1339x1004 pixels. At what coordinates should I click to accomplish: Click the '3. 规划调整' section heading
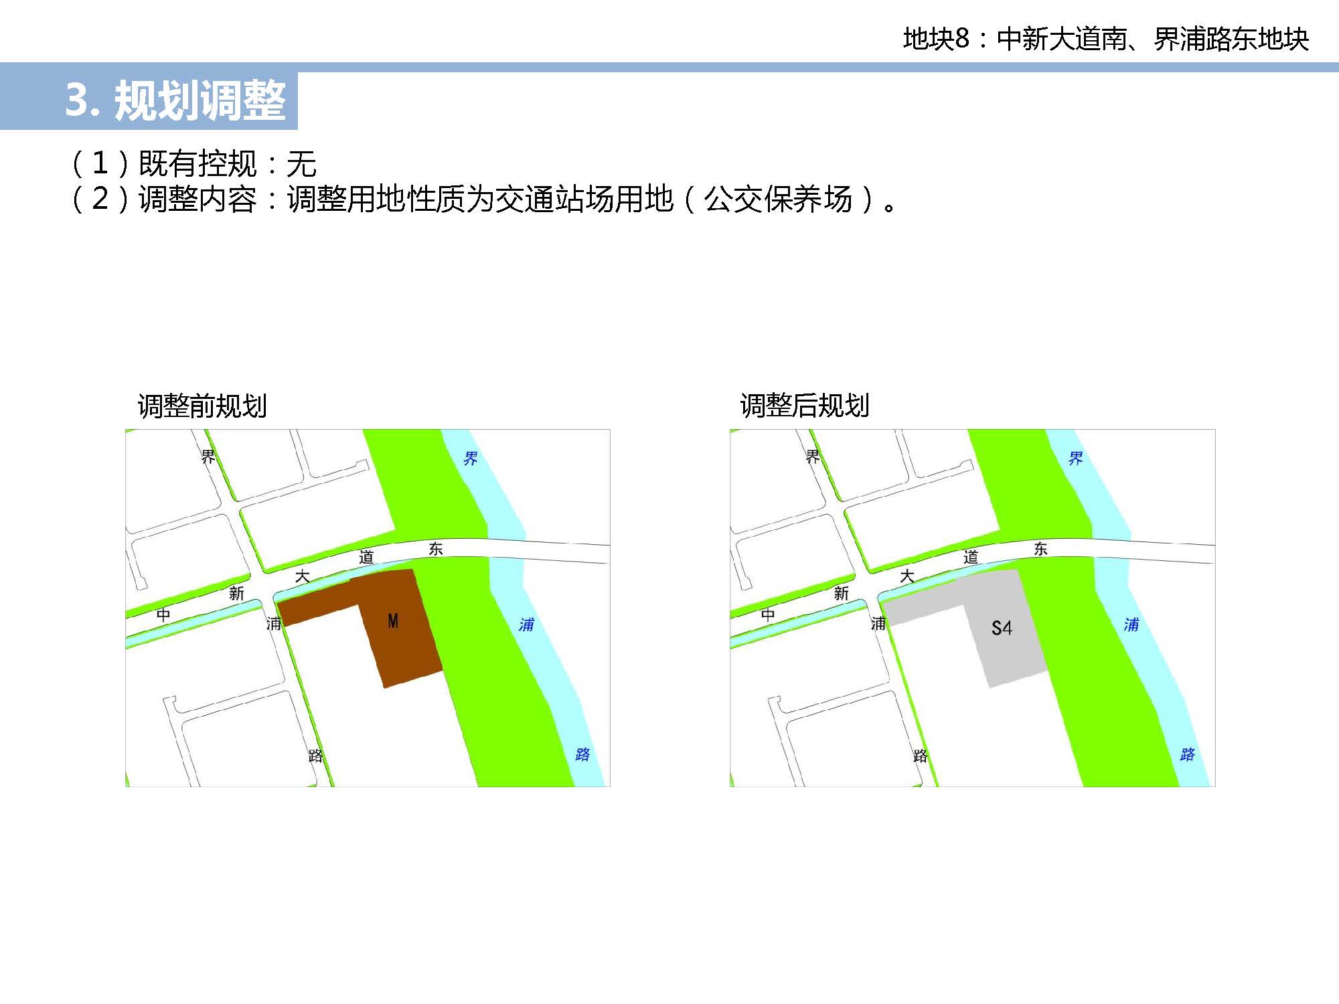pyautogui.click(x=175, y=100)
